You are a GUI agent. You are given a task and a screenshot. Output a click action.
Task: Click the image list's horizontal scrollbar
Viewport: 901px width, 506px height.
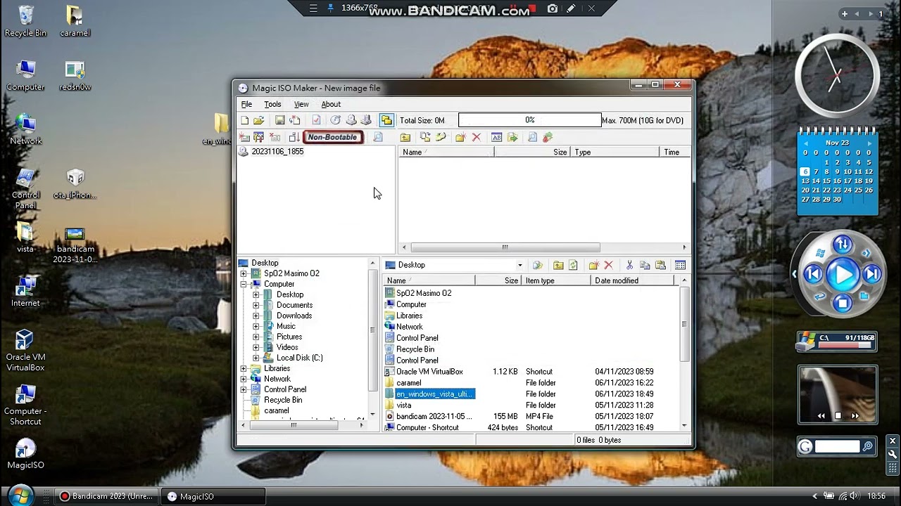click(505, 247)
